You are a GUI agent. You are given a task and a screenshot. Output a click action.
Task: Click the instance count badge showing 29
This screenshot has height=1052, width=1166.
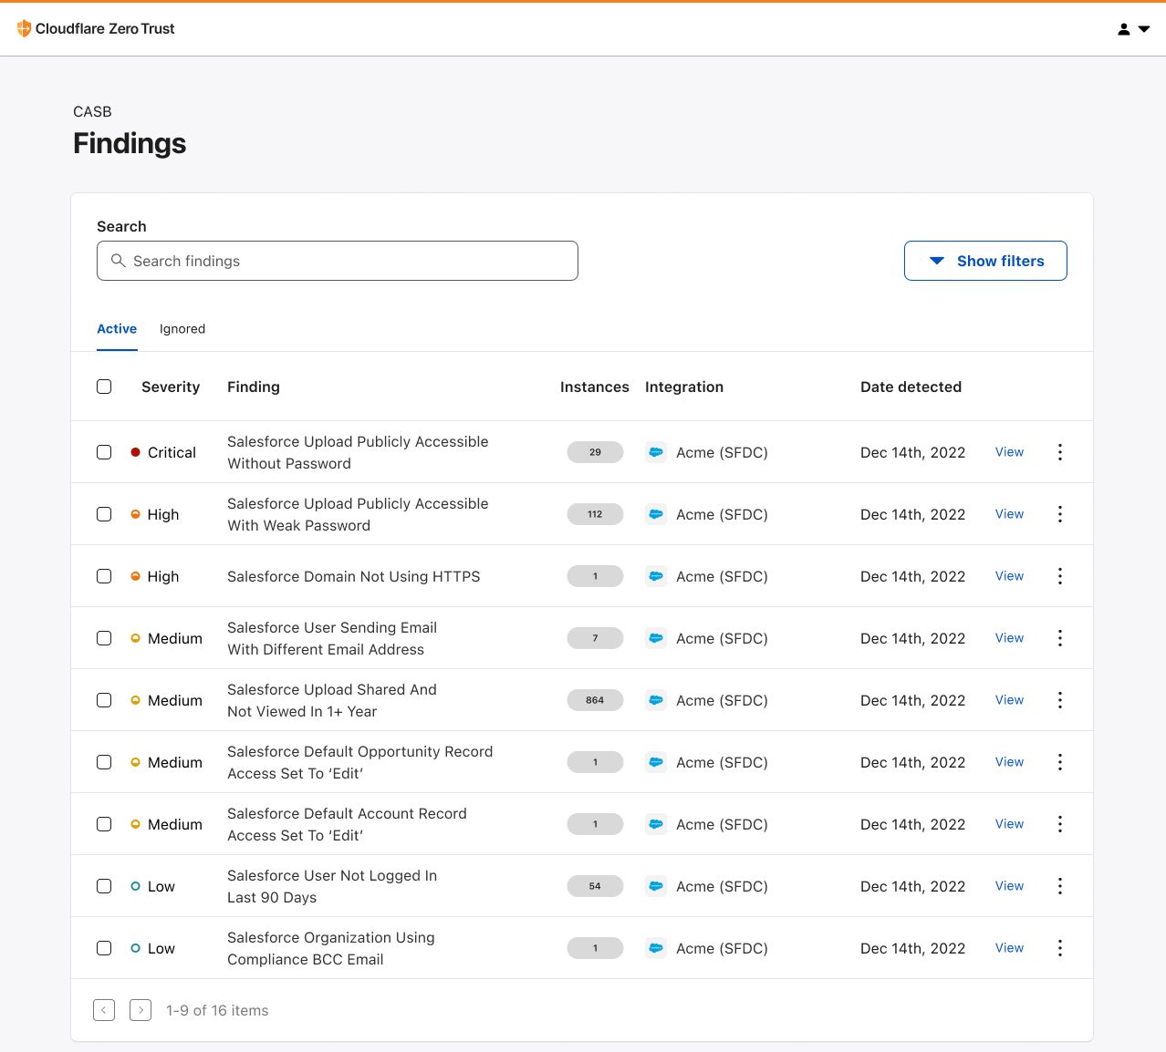point(595,452)
